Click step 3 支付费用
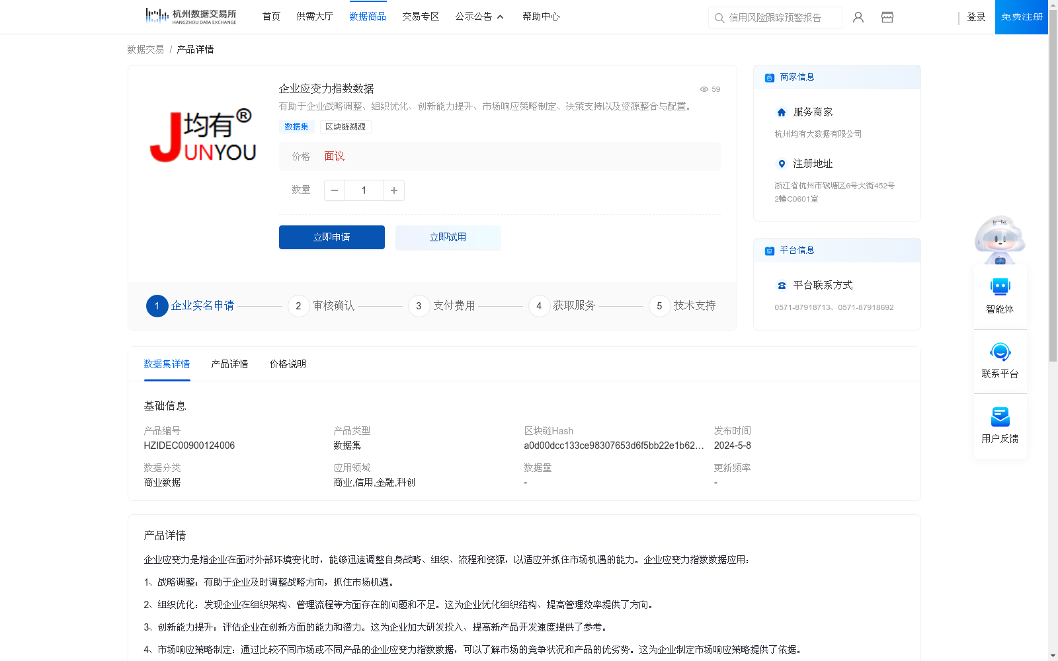This screenshot has width=1058, height=661. [442, 306]
